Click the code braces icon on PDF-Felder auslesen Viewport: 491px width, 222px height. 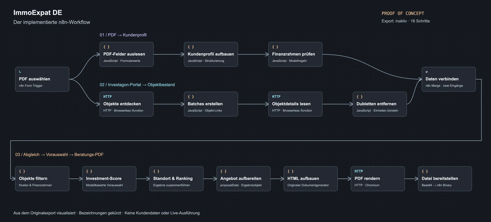pos(106,47)
